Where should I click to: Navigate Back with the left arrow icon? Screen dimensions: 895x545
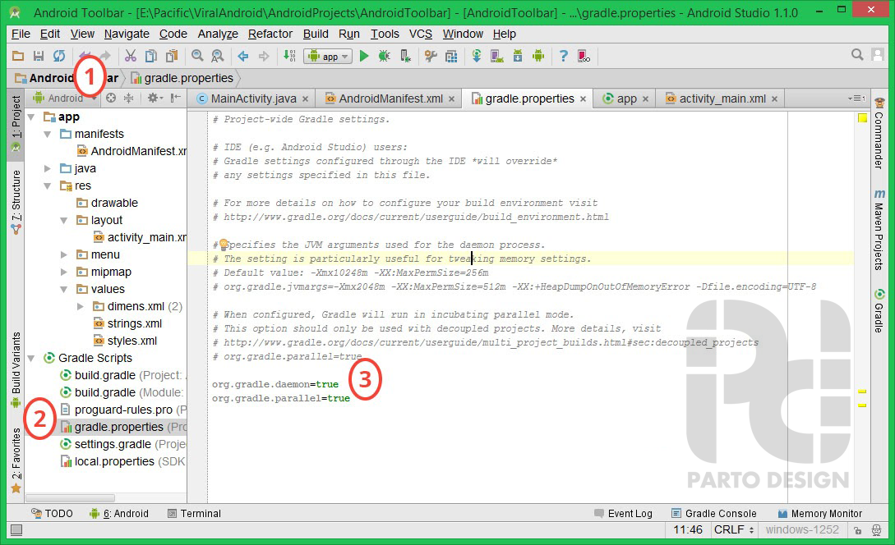(243, 56)
